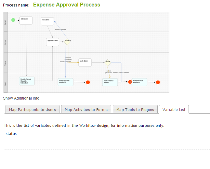Select the Resubmit activity node
This screenshot has width=210, height=169.
[x=47, y=21]
